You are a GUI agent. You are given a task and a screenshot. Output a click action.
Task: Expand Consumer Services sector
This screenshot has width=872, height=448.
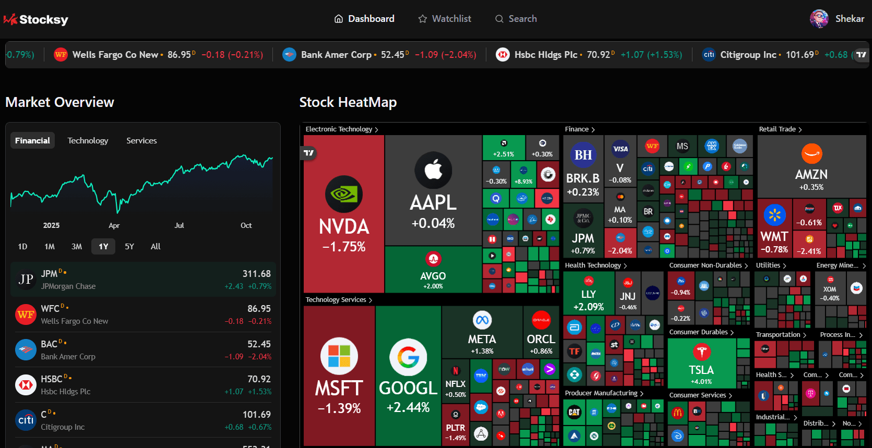pyautogui.click(x=701, y=395)
